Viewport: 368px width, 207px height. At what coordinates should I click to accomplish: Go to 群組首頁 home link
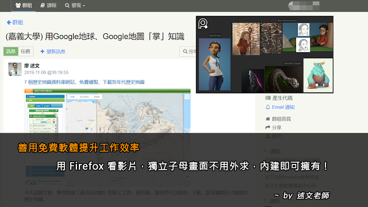pos(278,119)
